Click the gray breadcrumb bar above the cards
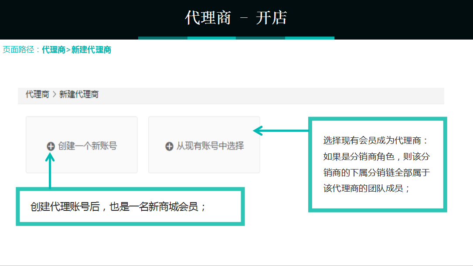This screenshot has width=473, height=266. [231, 94]
